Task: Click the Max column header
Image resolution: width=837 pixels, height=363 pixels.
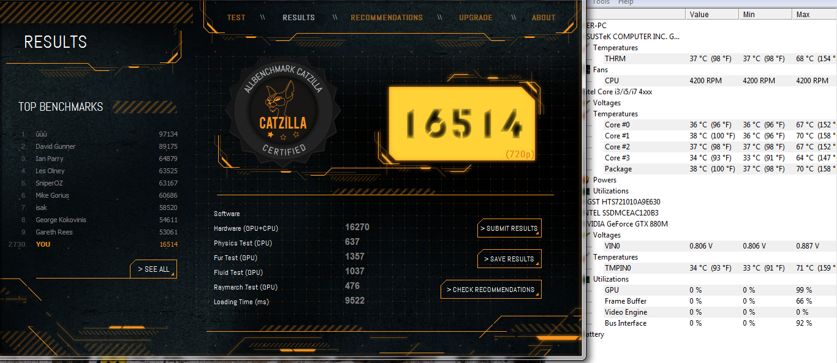Action: [x=814, y=14]
